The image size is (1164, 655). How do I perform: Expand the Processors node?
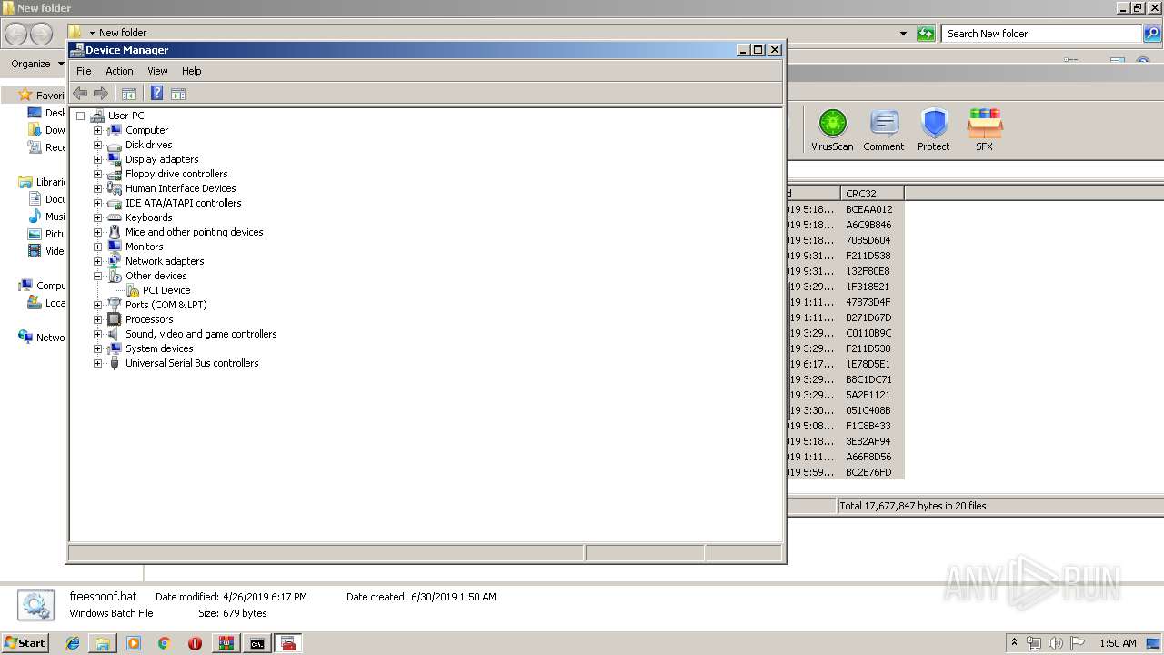(98, 319)
